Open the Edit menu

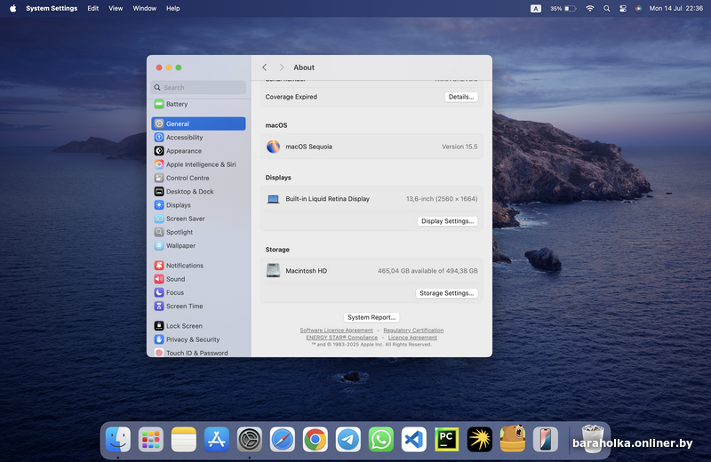pyautogui.click(x=93, y=8)
